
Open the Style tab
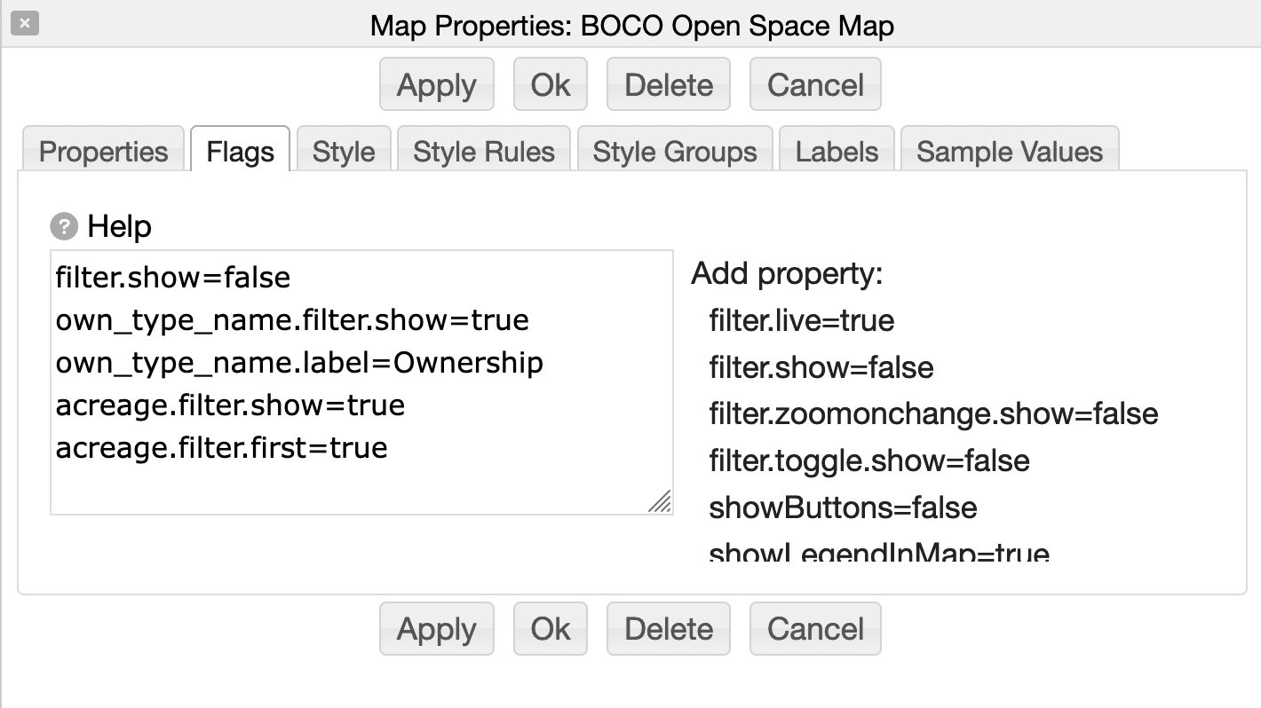pyautogui.click(x=344, y=152)
